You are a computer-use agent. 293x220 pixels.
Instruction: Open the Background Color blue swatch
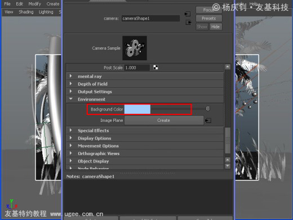coord(137,109)
